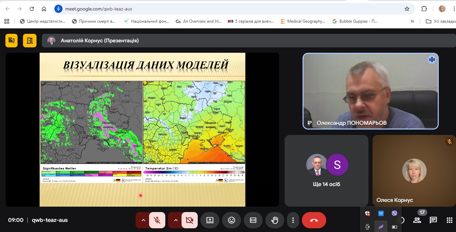456x232 pixels.
Task: Show more hidden bookmarks with the chevron
Action: (x=412, y=21)
